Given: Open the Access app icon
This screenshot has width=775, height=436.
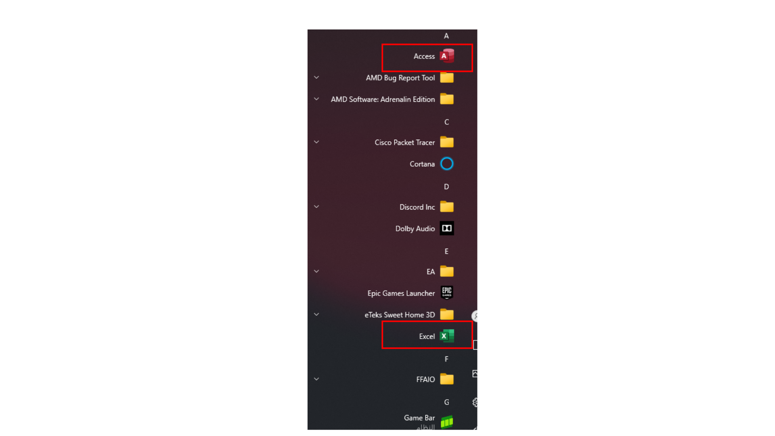Looking at the screenshot, I should 447,56.
